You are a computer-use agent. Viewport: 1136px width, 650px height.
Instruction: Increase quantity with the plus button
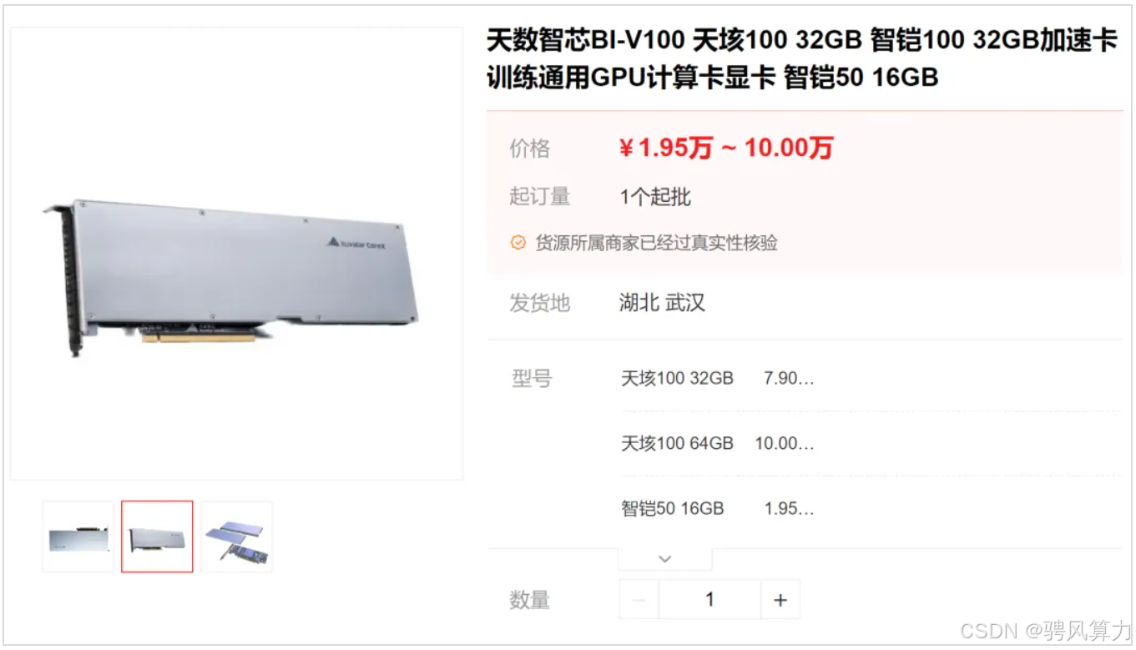[x=780, y=600]
